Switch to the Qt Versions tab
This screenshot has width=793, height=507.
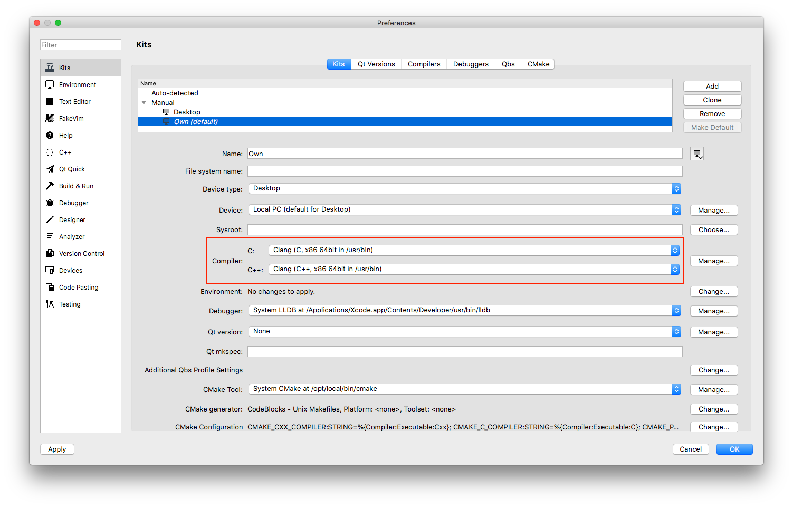pyautogui.click(x=376, y=64)
